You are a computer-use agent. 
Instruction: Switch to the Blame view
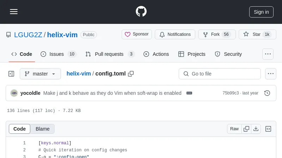point(43,129)
